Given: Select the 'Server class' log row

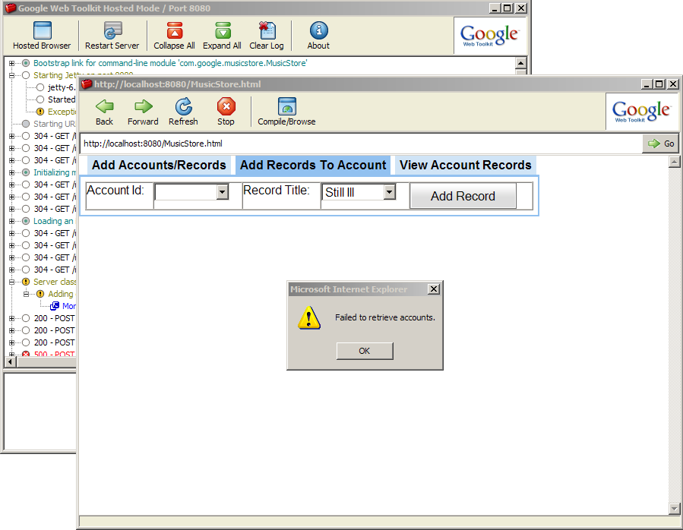Looking at the screenshot, I should (55, 282).
